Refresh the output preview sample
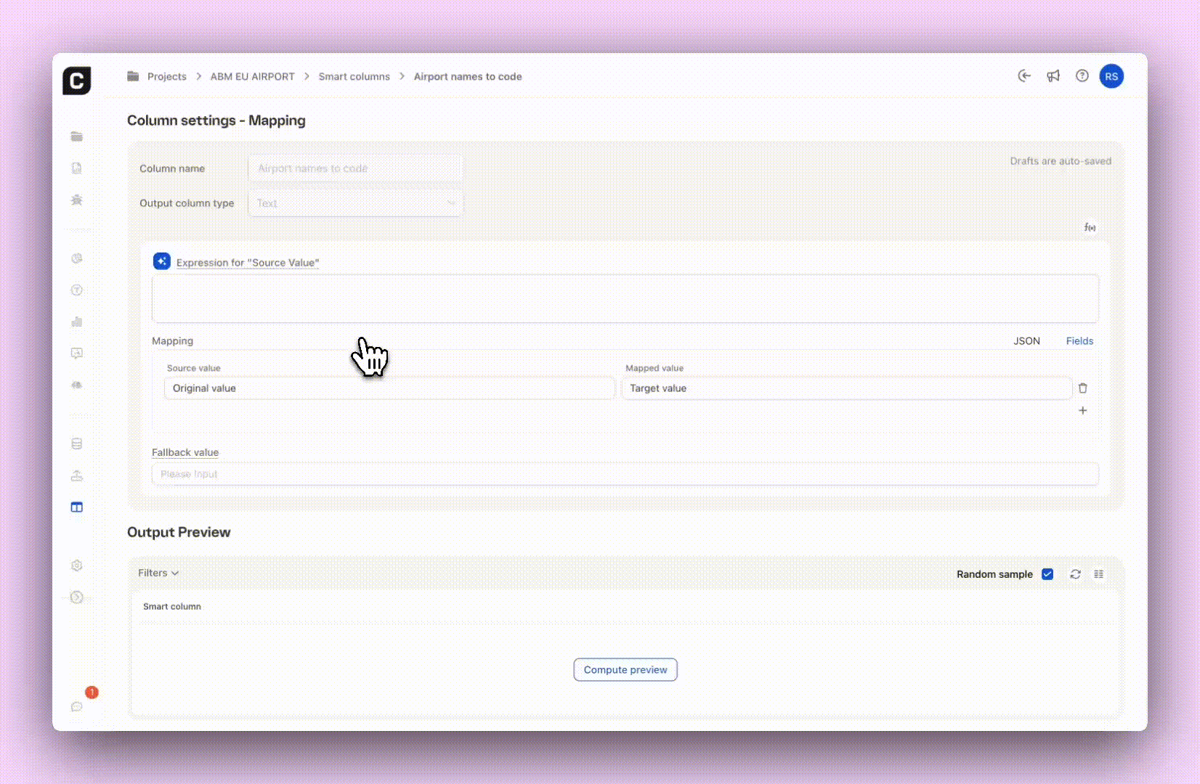This screenshot has width=1200, height=784. tap(1075, 574)
